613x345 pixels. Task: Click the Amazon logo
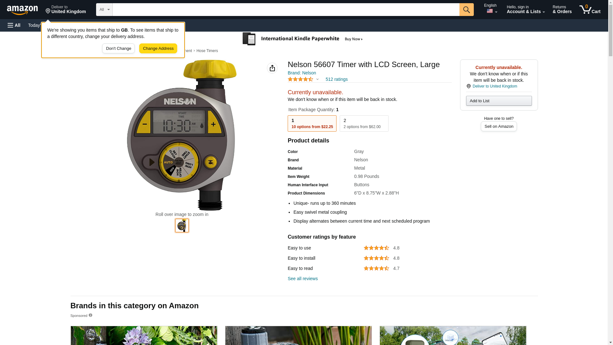click(22, 10)
